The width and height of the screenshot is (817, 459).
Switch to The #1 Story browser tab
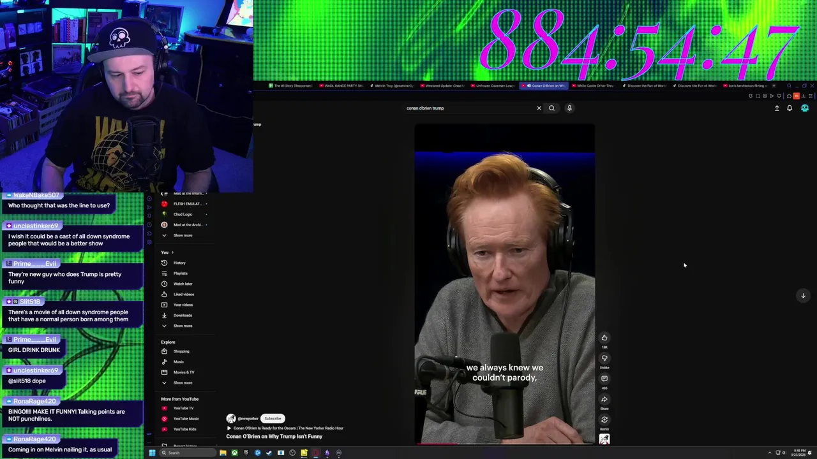[x=290, y=85]
